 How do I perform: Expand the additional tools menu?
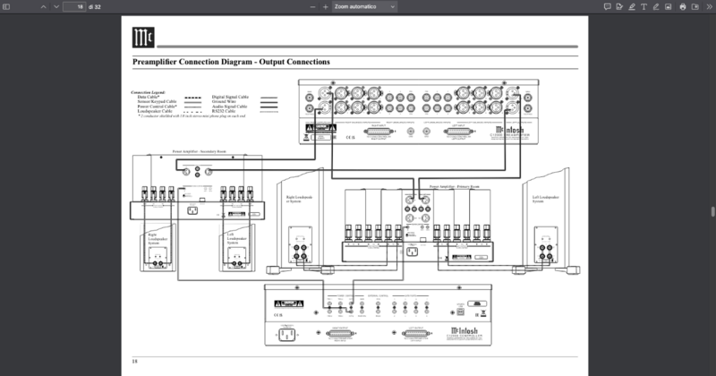point(709,7)
